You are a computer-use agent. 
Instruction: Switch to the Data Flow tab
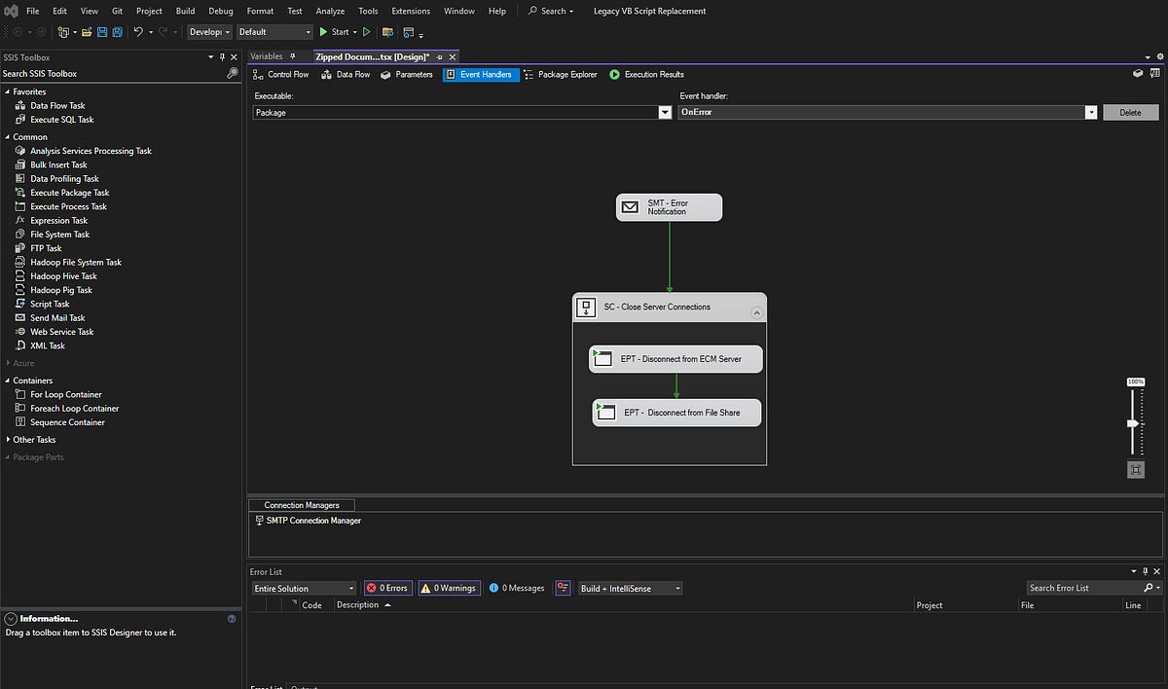346,74
